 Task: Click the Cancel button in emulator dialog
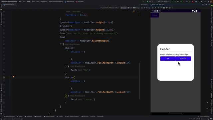coord(183,59)
